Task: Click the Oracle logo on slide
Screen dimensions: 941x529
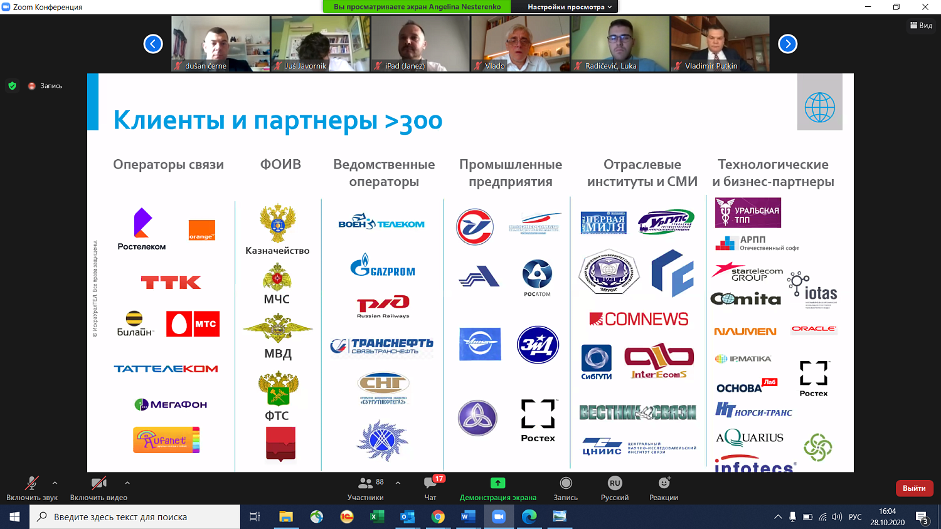Action: pos(814,328)
